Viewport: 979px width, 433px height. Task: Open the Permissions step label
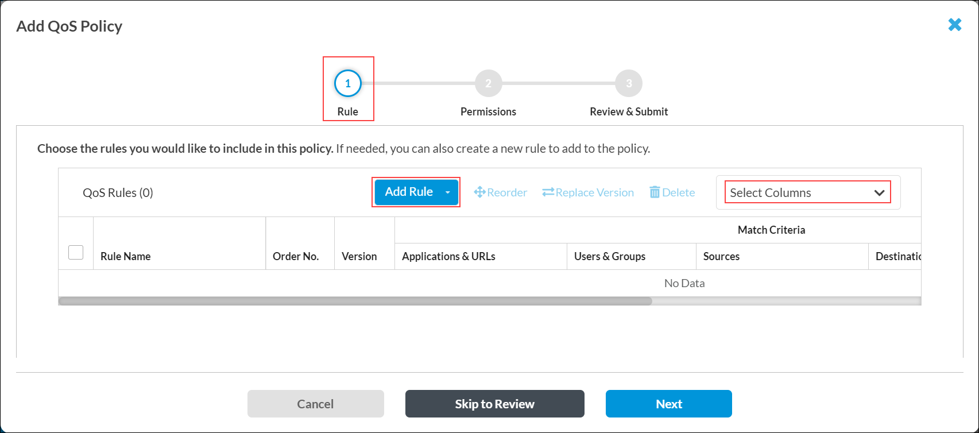point(488,112)
